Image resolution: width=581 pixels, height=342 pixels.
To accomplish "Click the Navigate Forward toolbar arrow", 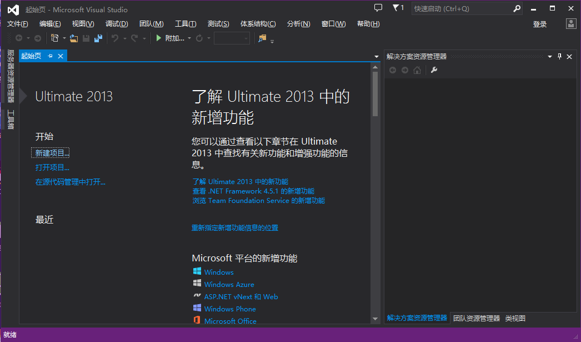I will [x=37, y=38].
